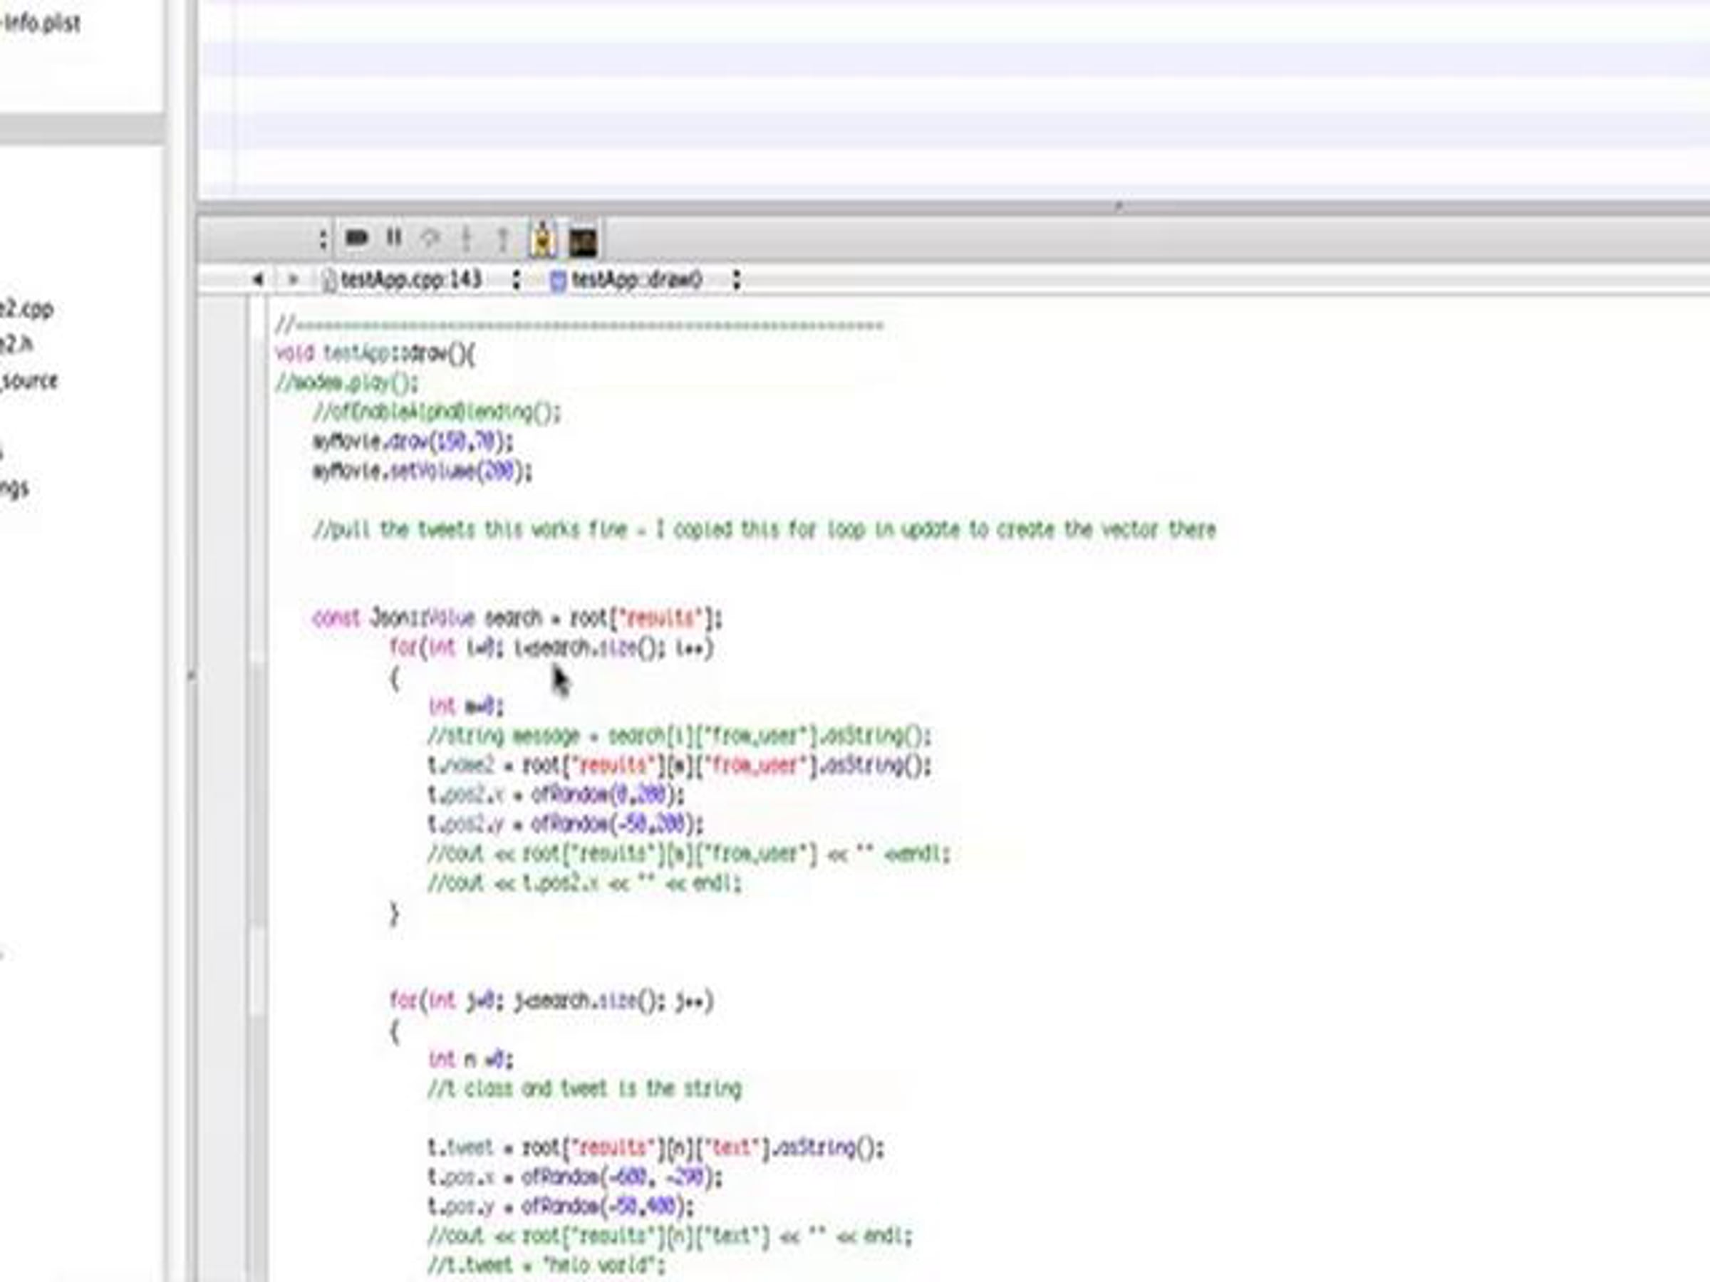This screenshot has height=1282, width=1710.
Task: Select the .cpp file ending in 2.cpp
Action: (26, 308)
